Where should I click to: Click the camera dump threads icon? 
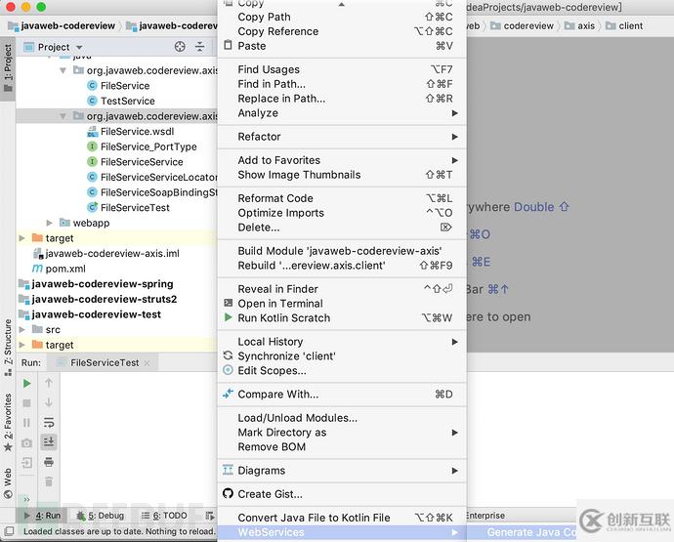(26, 442)
